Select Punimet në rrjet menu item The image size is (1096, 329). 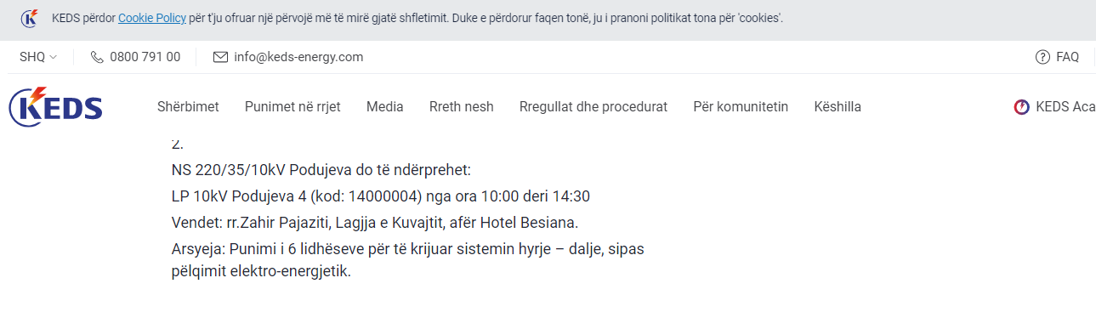[x=292, y=107]
